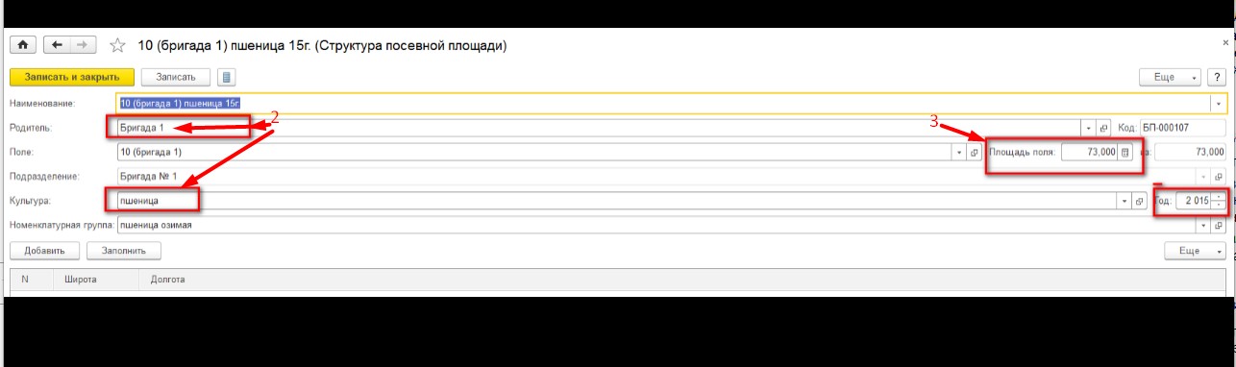
Task: Open the report icon next to Записать
Action: pyautogui.click(x=225, y=77)
